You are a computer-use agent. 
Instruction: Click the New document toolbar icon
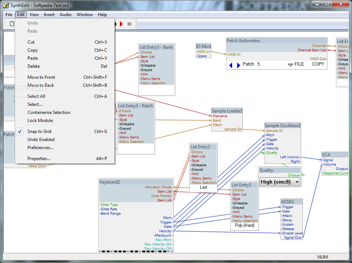click(x=11, y=24)
